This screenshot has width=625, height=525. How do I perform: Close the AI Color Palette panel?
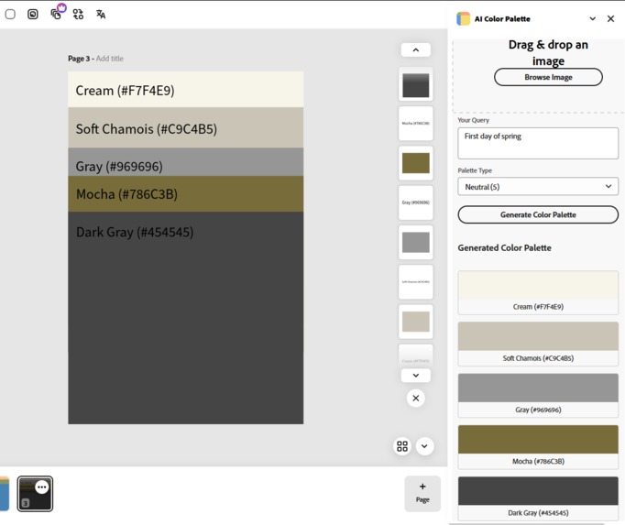pyautogui.click(x=610, y=18)
